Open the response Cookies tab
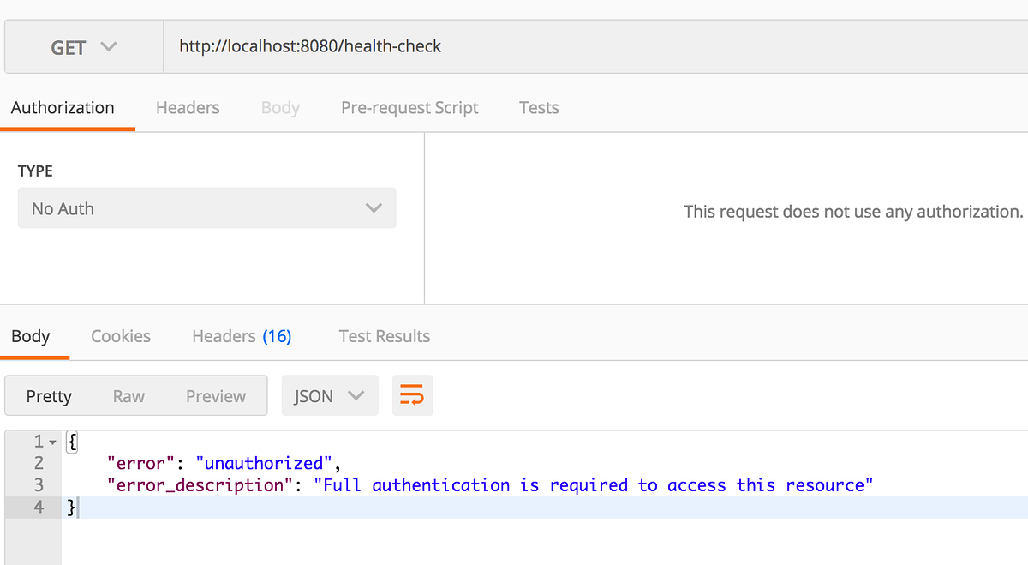The height and width of the screenshot is (565, 1028). (x=121, y=336)
